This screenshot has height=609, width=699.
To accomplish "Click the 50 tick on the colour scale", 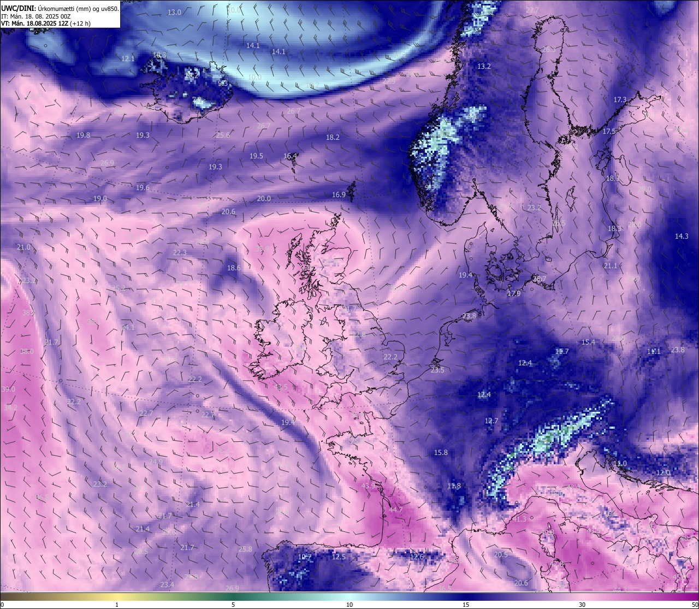I will 695,605.
